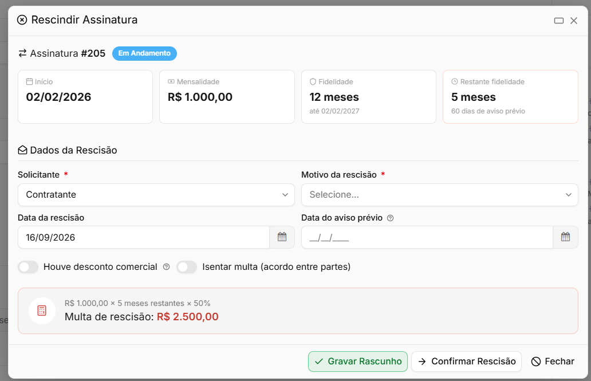This screenshot has width=591, height=381.
Task: Expand the Motivo da rescisão dropdown
Action: (439, 195)
